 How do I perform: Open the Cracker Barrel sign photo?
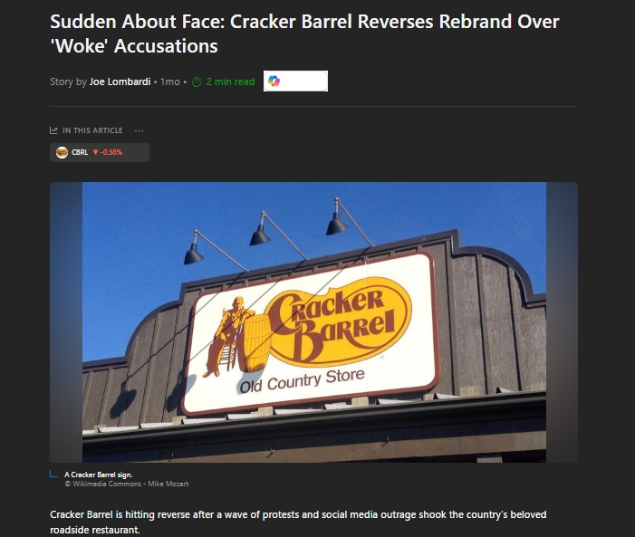pos(313,322)
